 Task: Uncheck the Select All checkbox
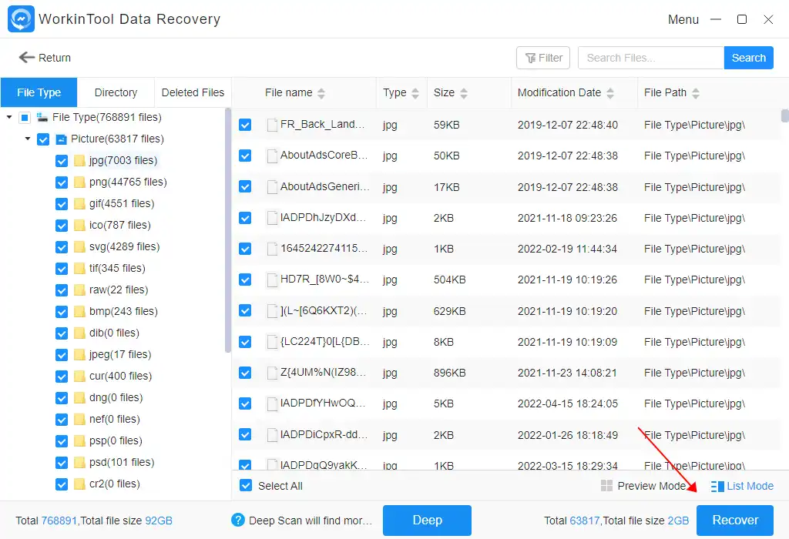246,486
